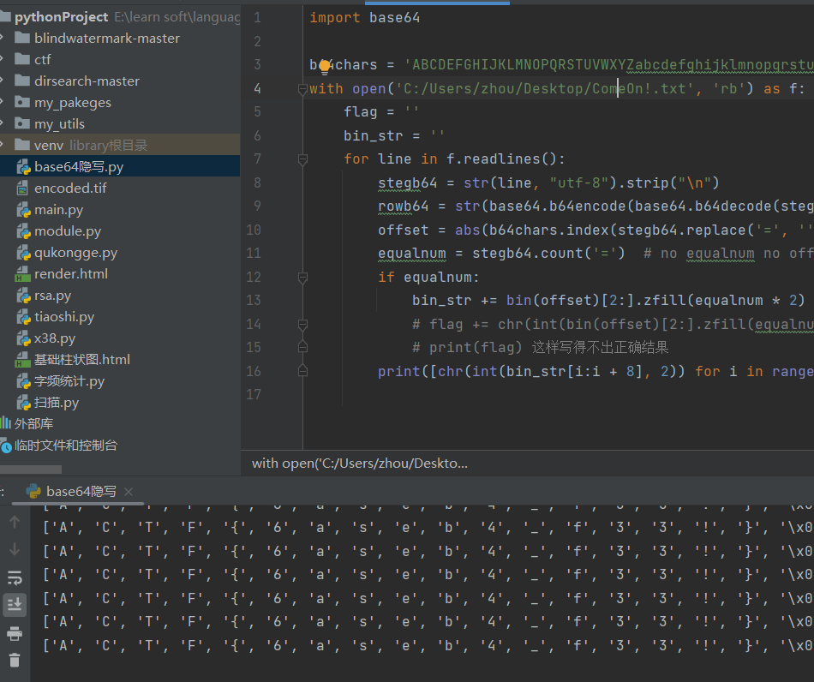814x682 pixels.
Task: Collapse the with block on line 4
Action: coord(303,89)
